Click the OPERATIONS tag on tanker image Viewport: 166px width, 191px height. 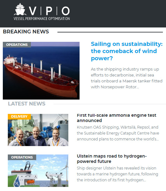17,45
